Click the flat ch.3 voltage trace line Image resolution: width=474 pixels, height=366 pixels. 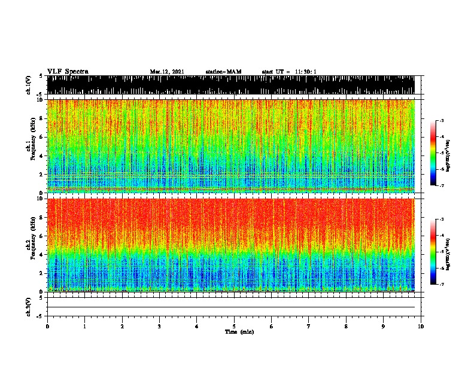coord(231,307)
